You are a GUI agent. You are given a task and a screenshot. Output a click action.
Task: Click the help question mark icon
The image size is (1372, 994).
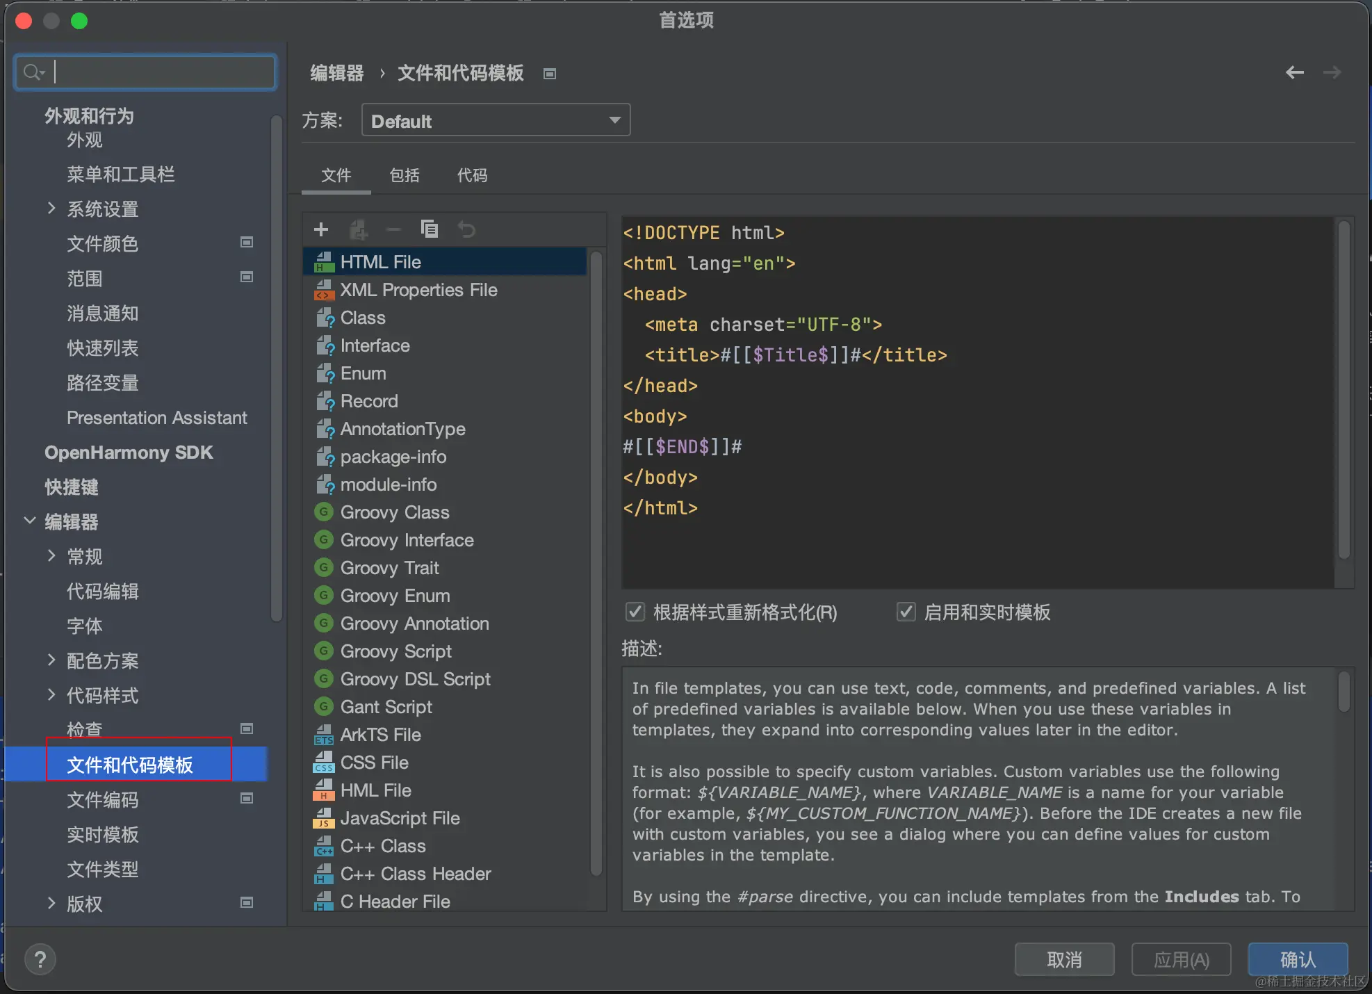point(40,960)
